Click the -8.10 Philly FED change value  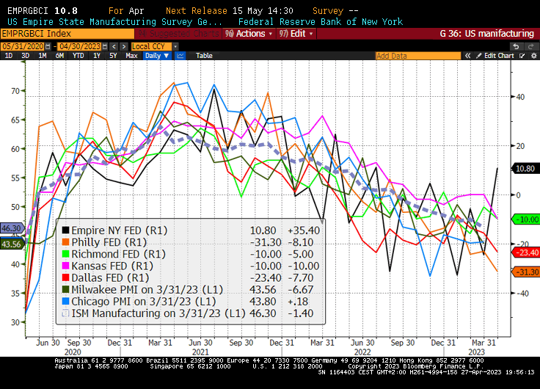300,242
